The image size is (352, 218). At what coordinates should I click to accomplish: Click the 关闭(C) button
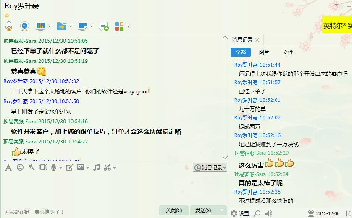pyautogui.click(x=173, y=210)
